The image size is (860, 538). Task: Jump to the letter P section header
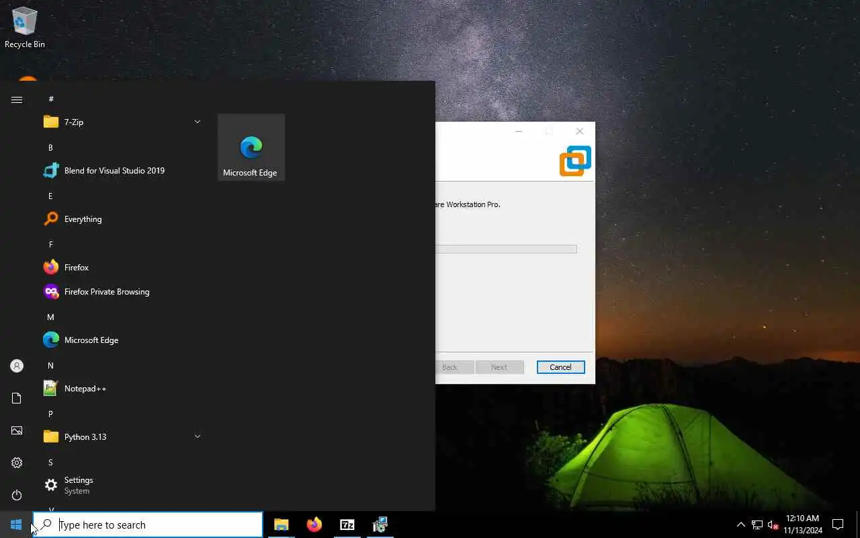[50, 414]
